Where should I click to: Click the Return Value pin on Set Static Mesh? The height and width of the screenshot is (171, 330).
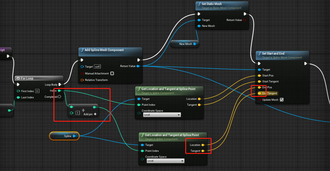pos(244,20)
